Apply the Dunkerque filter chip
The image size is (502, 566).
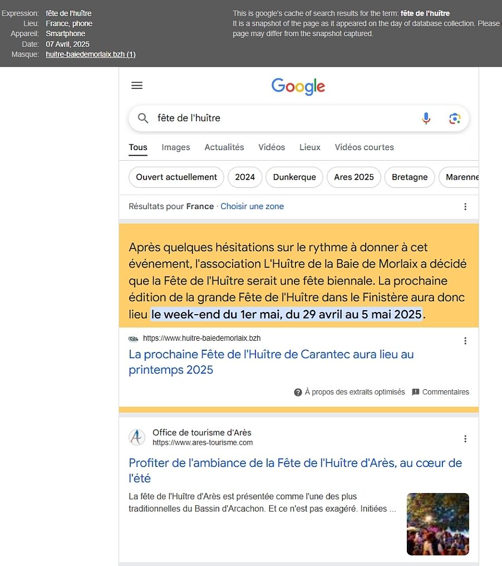pyautogui.click(x=294, y=177)
